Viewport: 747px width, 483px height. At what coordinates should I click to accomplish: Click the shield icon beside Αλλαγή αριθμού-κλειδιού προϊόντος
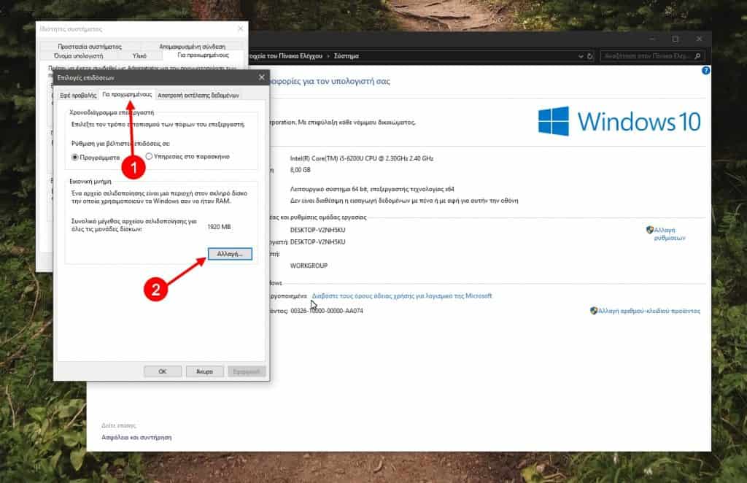593,311
